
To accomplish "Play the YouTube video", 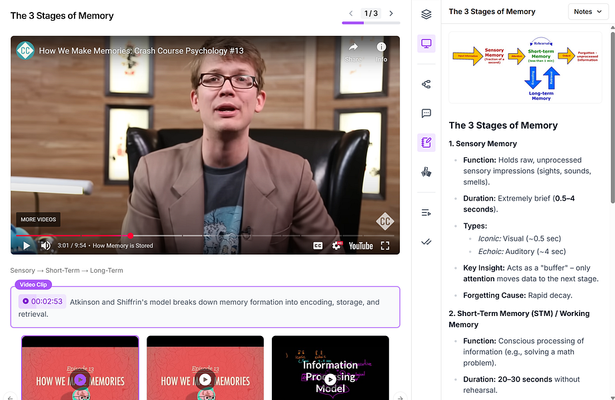I will 26,246.
